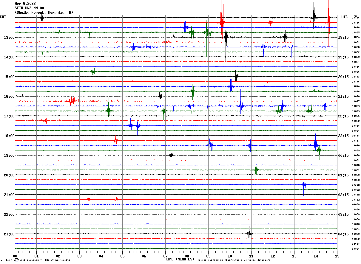
Task: Click minute 11 on the time axis
Action: pos(251,256)
